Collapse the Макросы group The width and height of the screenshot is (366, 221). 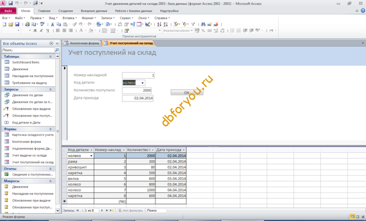(x=50, y=181)
